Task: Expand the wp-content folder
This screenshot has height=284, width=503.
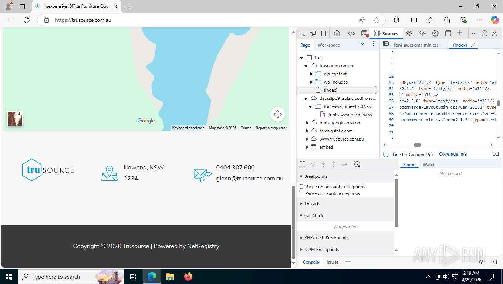Action: [x=311, y=74]
